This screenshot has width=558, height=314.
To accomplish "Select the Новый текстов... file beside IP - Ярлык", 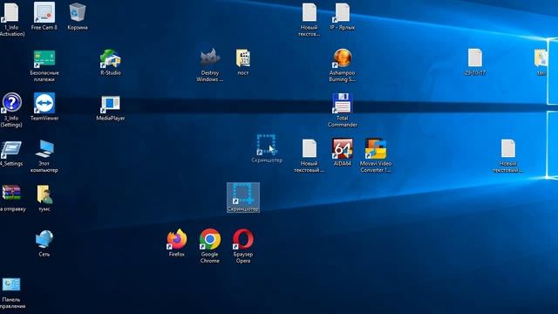I will [x=309, y=19].
